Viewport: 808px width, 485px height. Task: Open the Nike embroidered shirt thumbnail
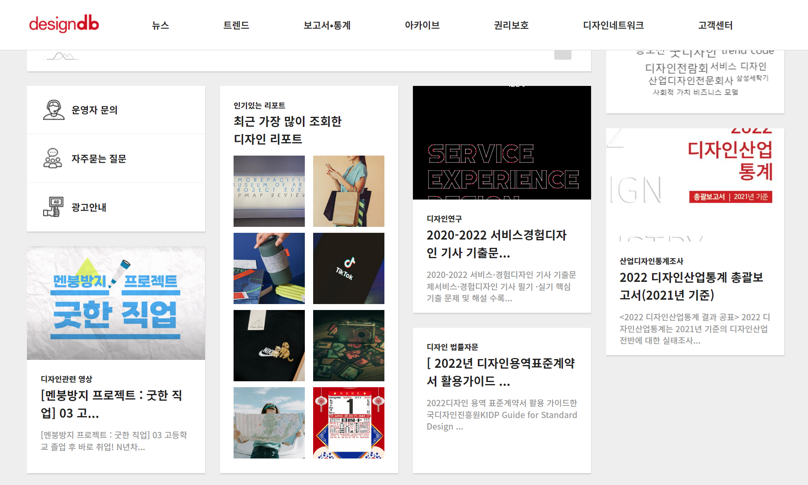(x=269, y=346)
